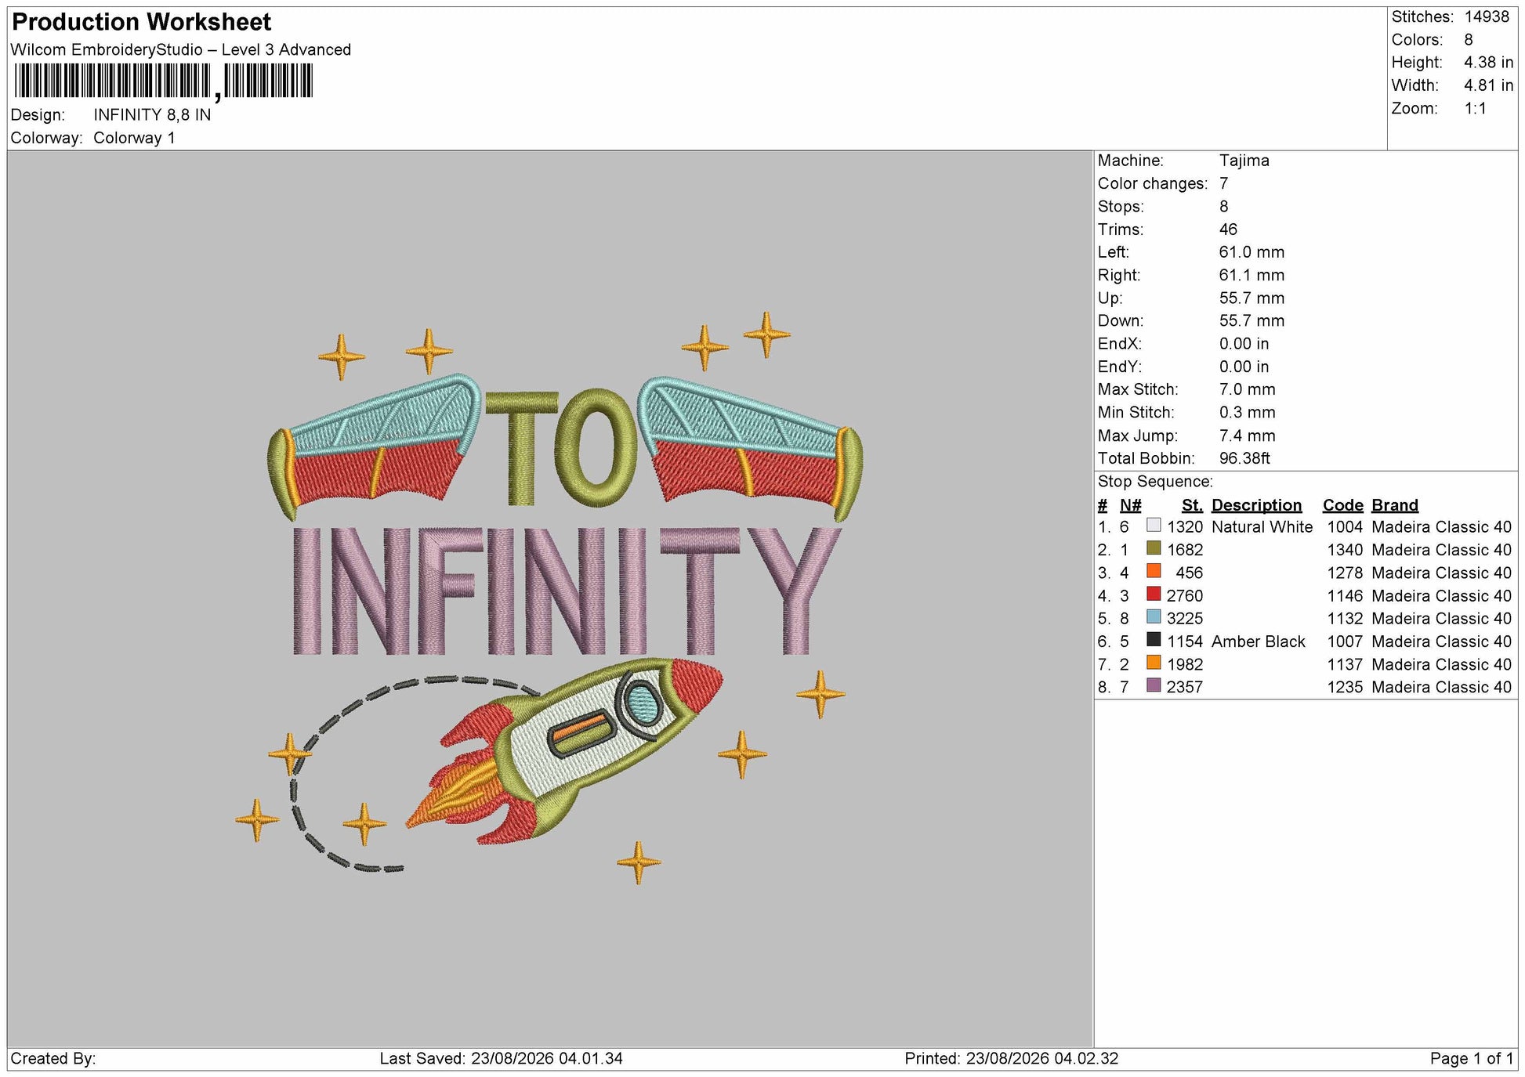The width and height of the screenshot is (1525, 1077).
Task: Click code '1235' in row 8
Action: tap(1345, 687)
